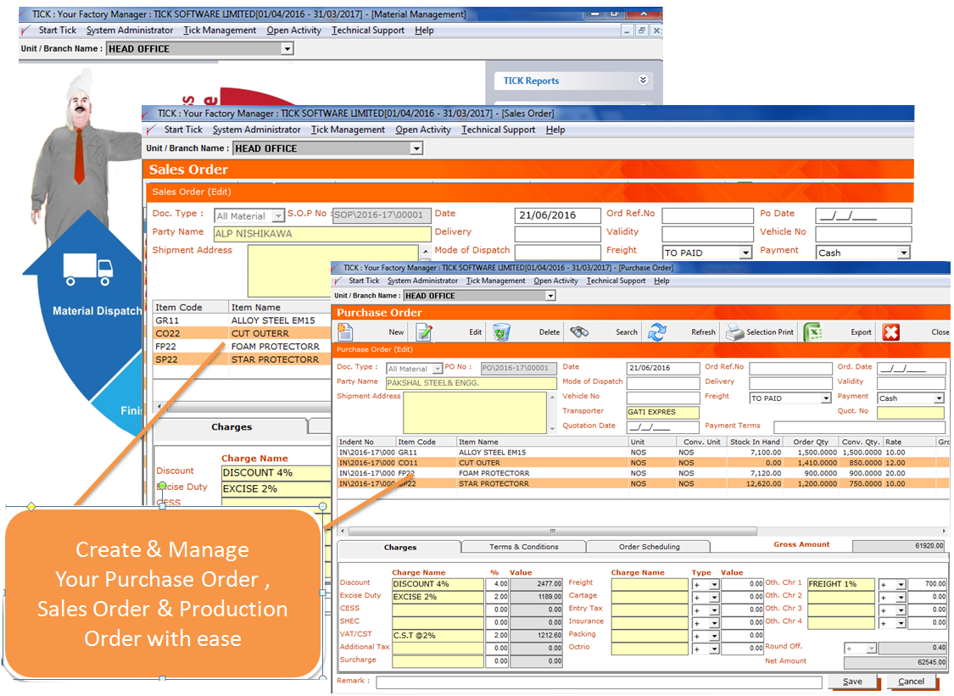Collapse the TICK Reports panel chevron
Screen dimensions: 954x696
point(643,81)
